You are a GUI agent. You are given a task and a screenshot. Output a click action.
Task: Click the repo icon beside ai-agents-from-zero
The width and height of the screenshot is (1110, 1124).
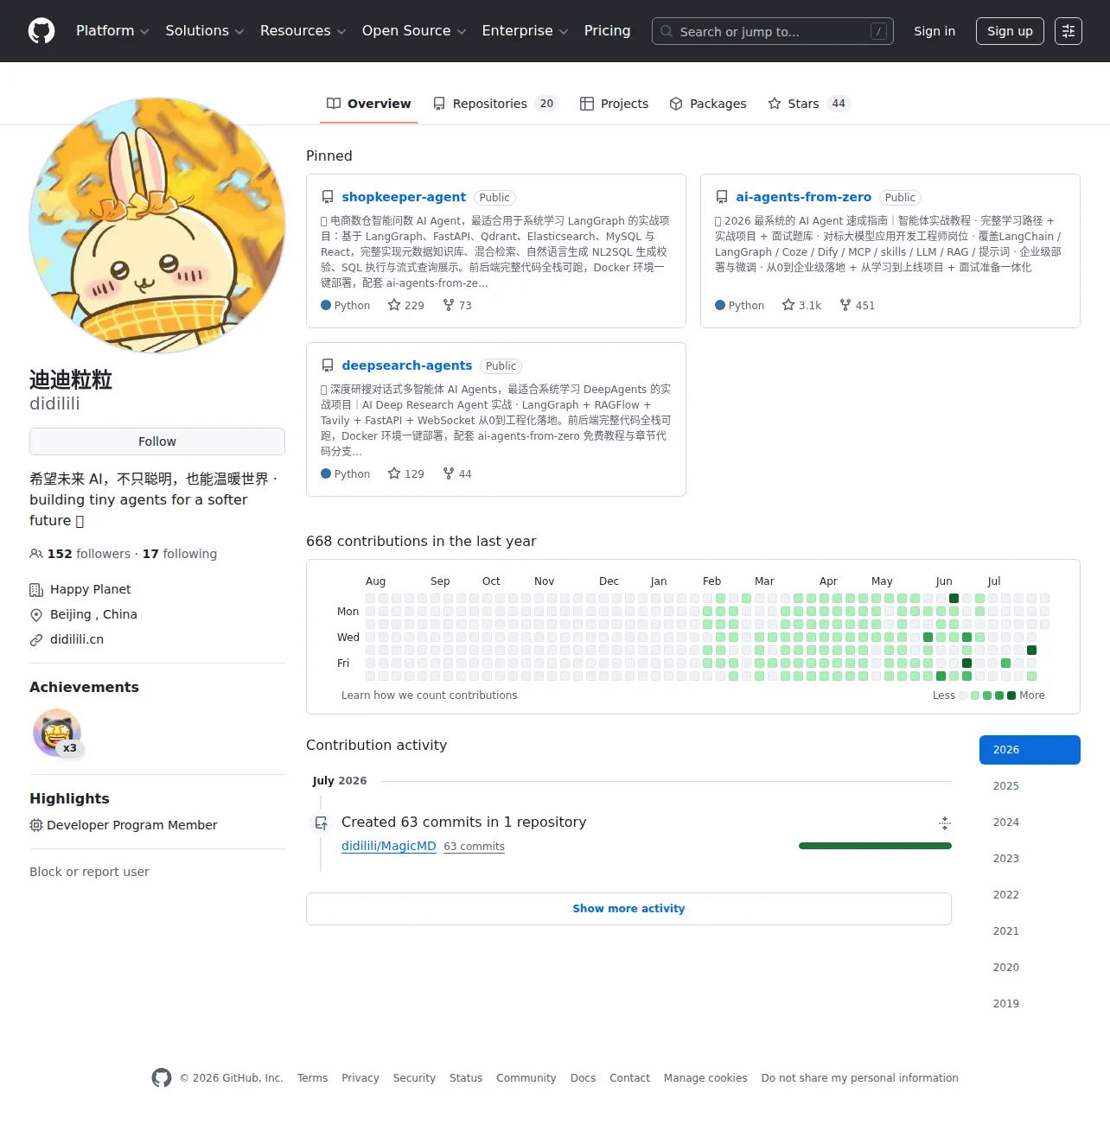click(722, 197)
